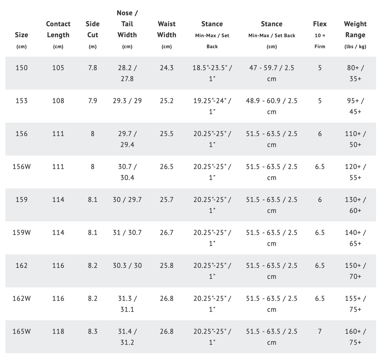The image size is (379, 356).
Task: Click the Weight Range column header
Action: [355, 30]
